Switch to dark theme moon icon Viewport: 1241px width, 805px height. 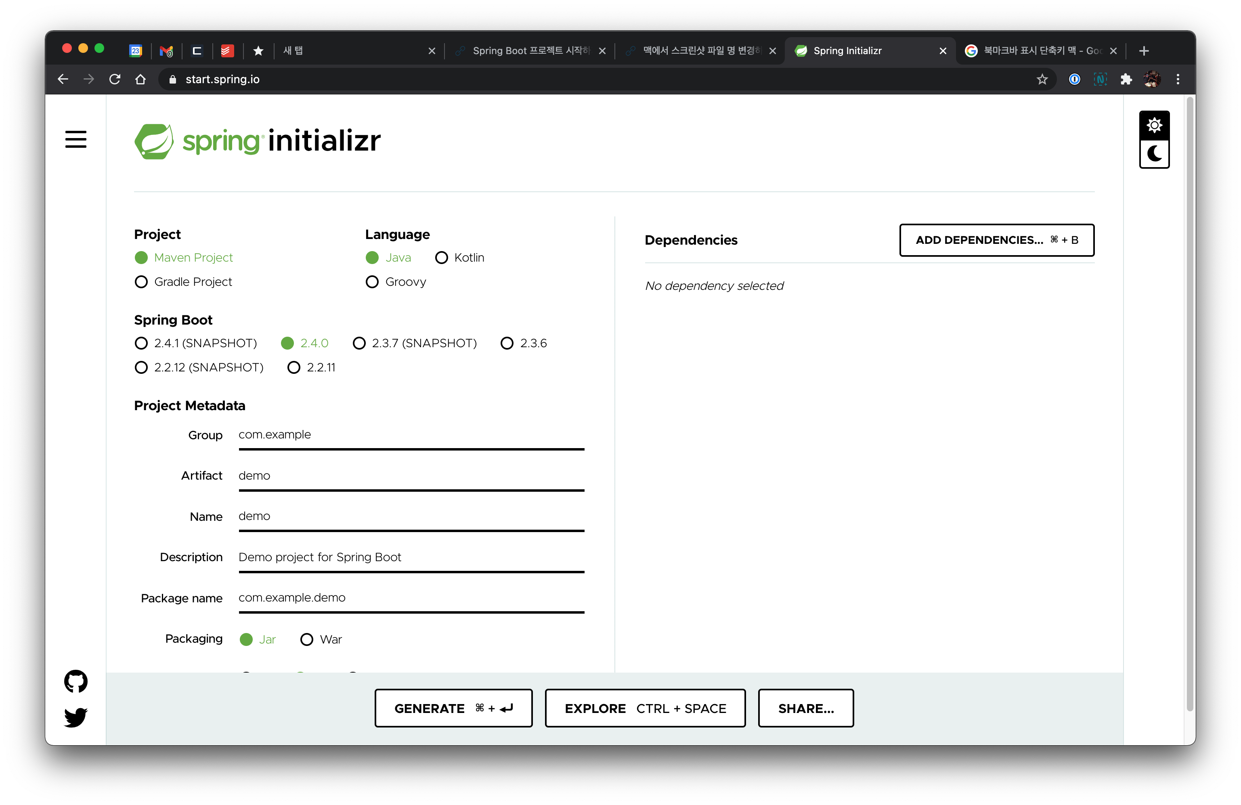coord(1154,154)
